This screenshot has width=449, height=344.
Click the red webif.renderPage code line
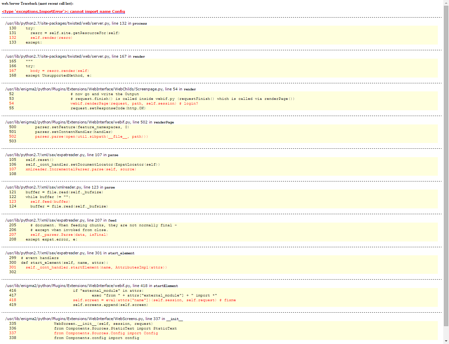(134, 104)
